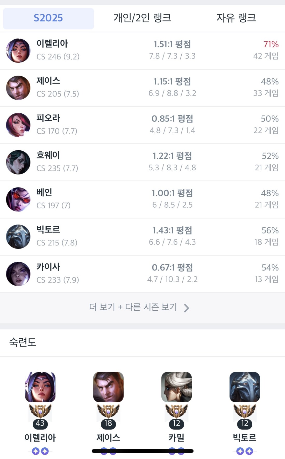The height and width of the screenshot is (459, 285).
Task: Click the chevron arrow beside 더 보기
Action: tap(186, 308)
